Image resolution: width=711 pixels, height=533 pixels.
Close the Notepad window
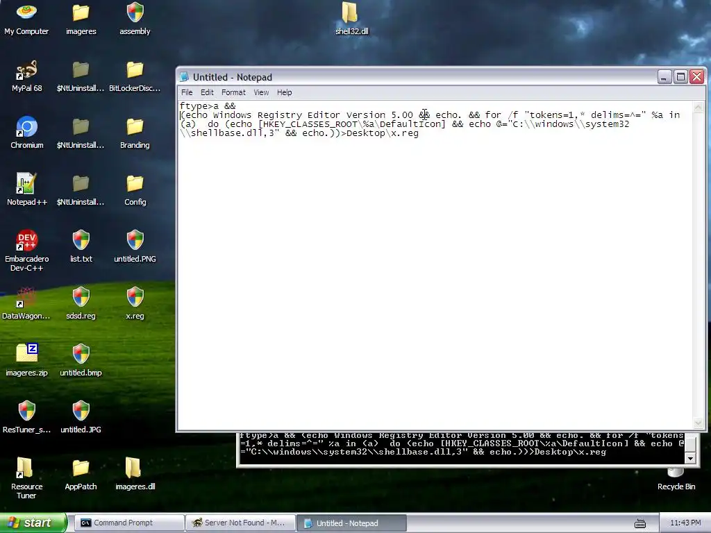[697, 77]
